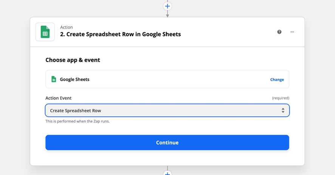Click the blank header area beside the step title
The image size is (335, 175).
pos(227,32)
